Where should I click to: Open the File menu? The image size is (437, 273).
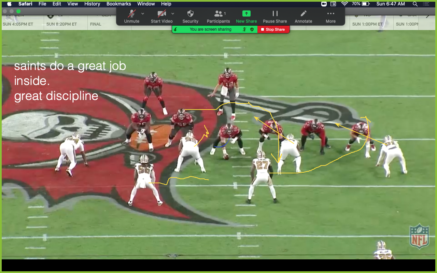coord(42,4)
